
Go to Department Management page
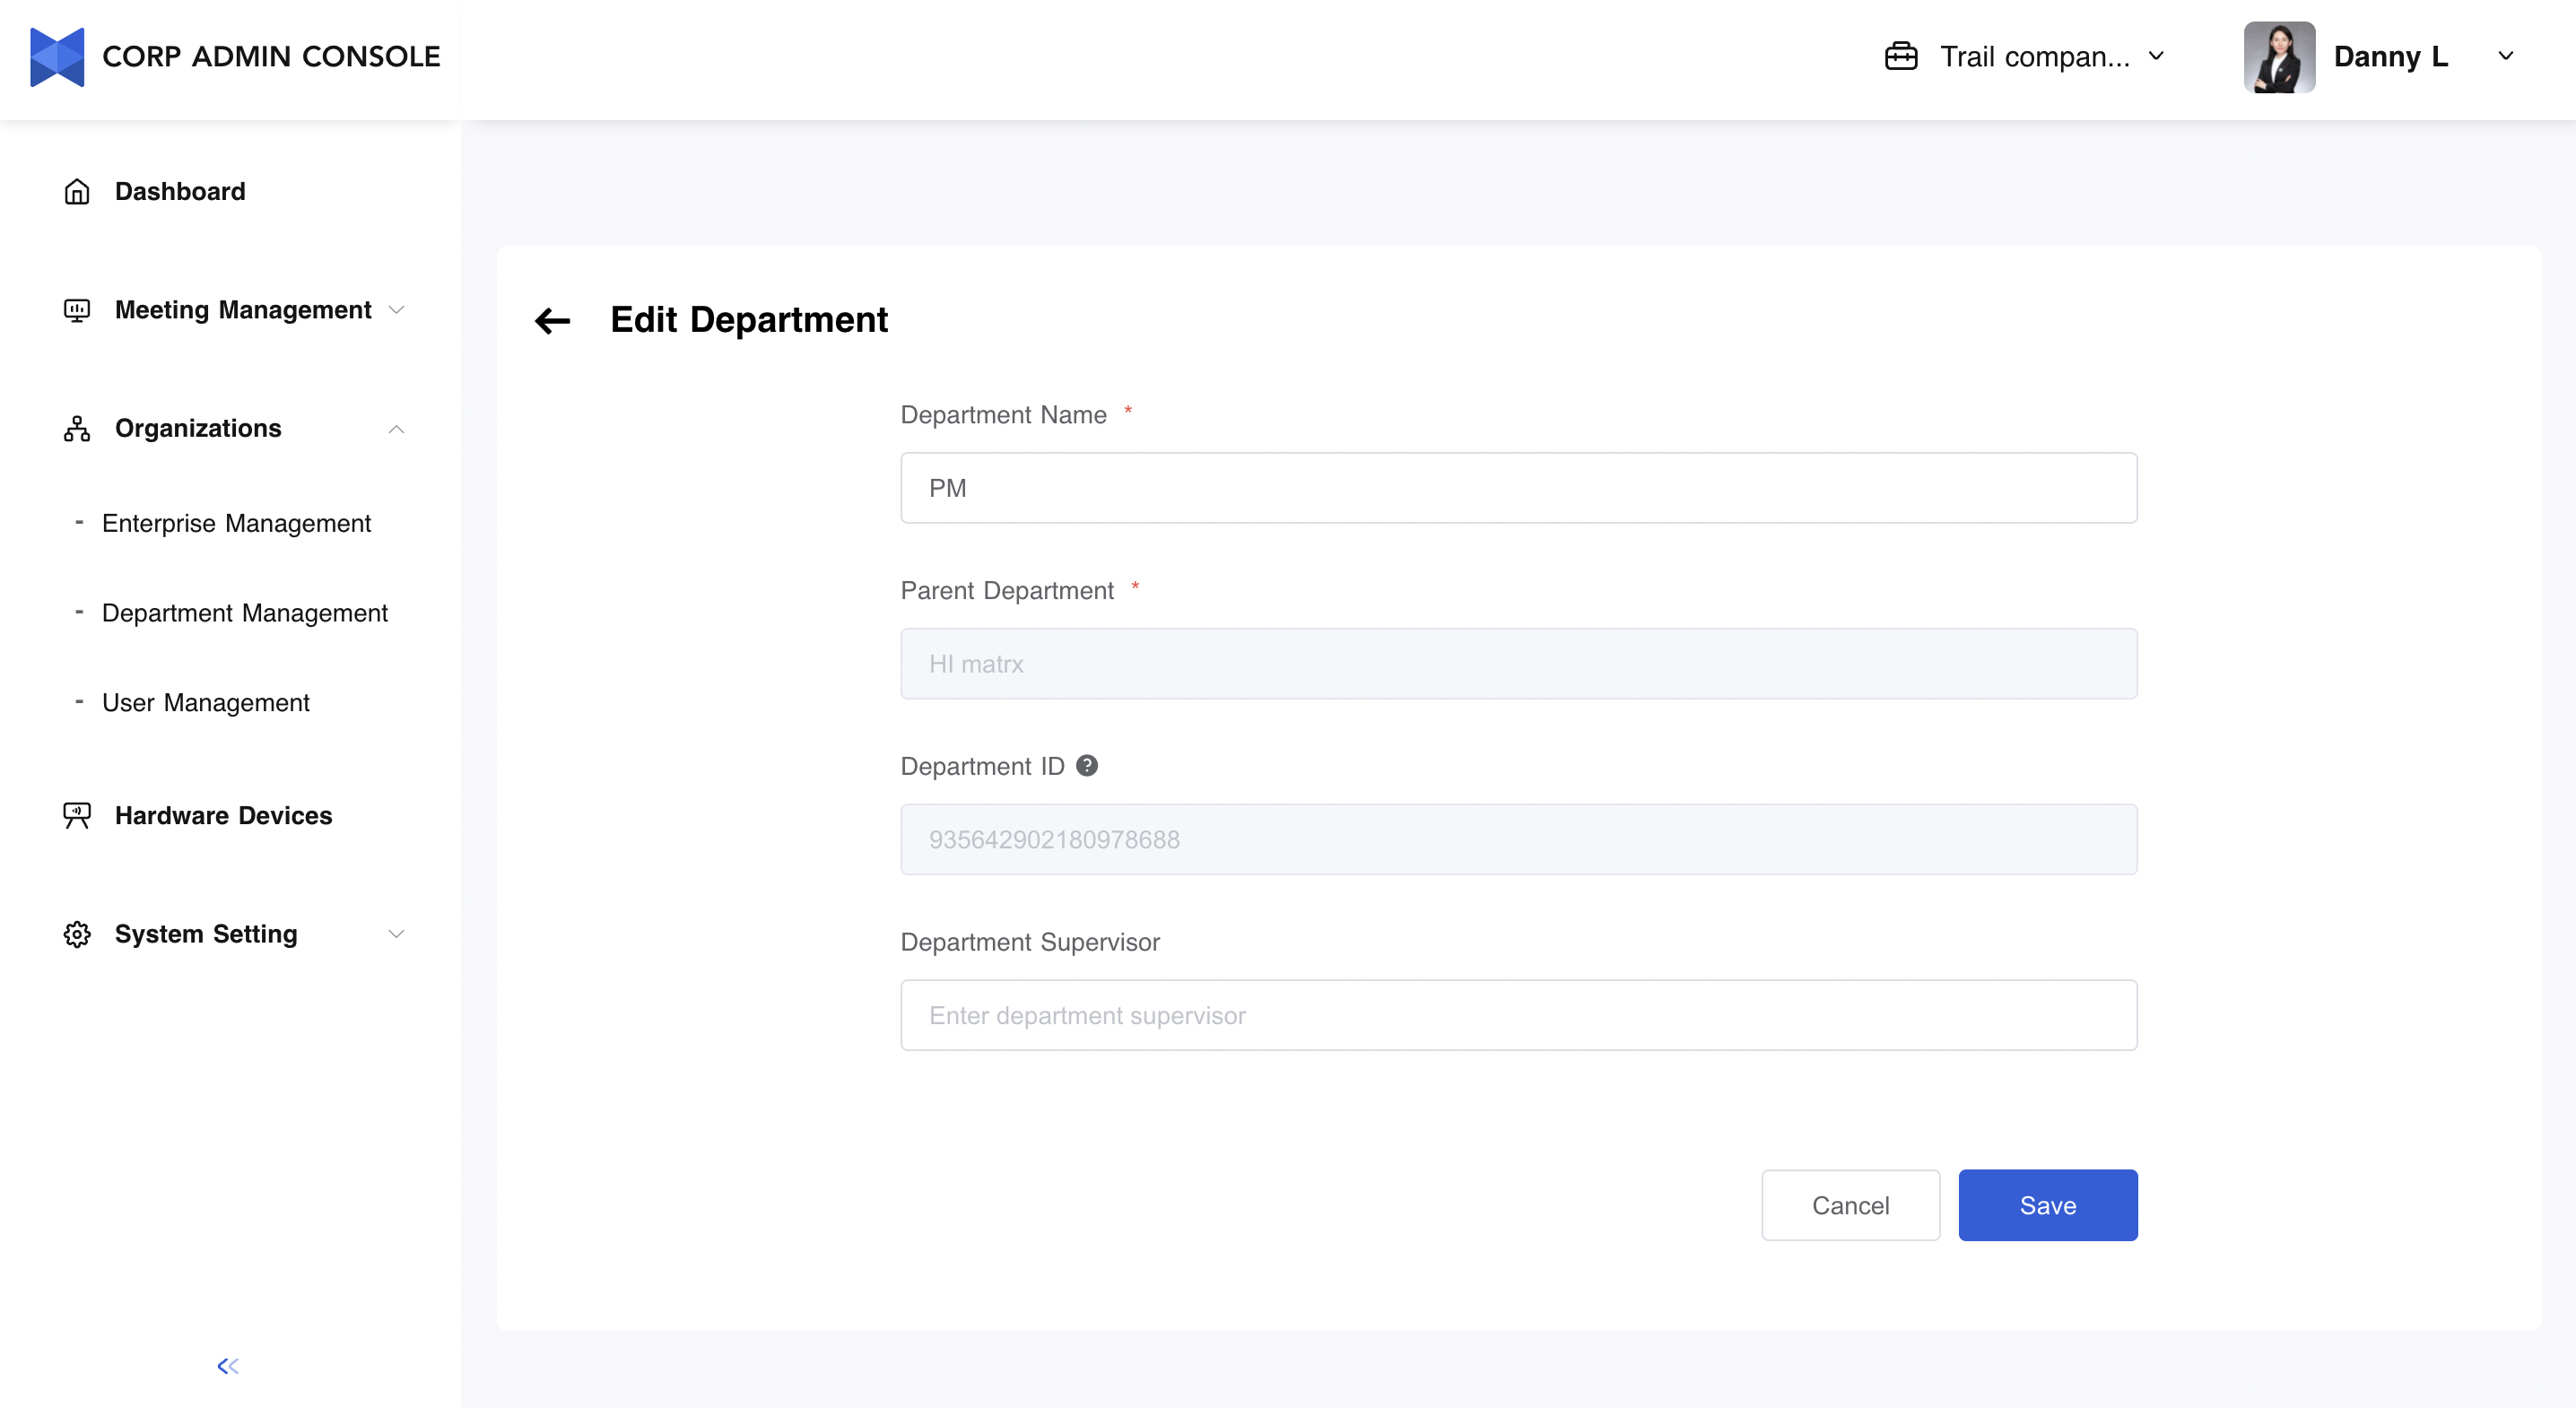click(244, 613)
